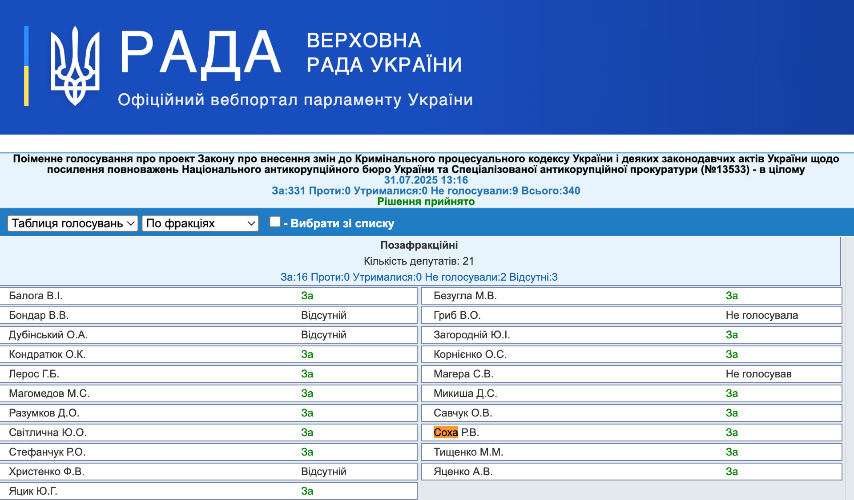Click Верховна Рада України header text

(384, 52)
